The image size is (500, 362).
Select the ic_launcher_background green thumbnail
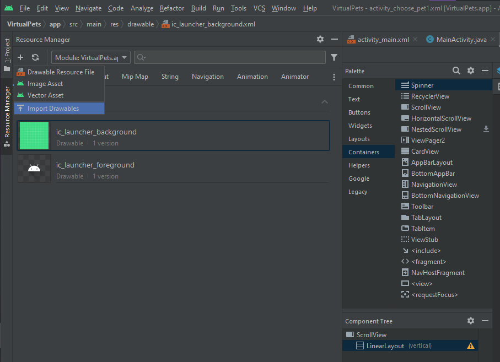[34, 136]
